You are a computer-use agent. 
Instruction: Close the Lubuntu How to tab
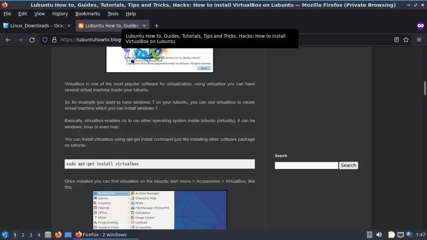144,26
